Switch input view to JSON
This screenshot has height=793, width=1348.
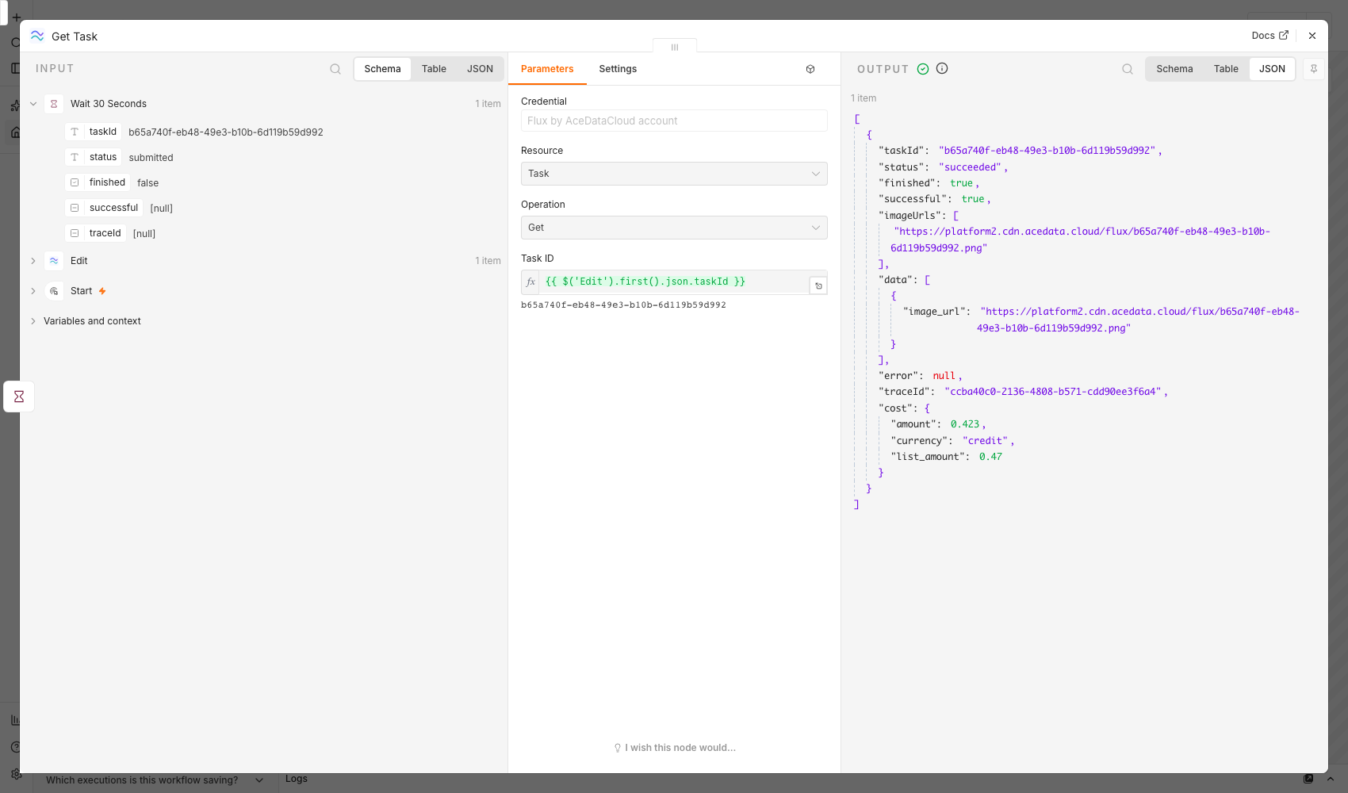point(480,69)
